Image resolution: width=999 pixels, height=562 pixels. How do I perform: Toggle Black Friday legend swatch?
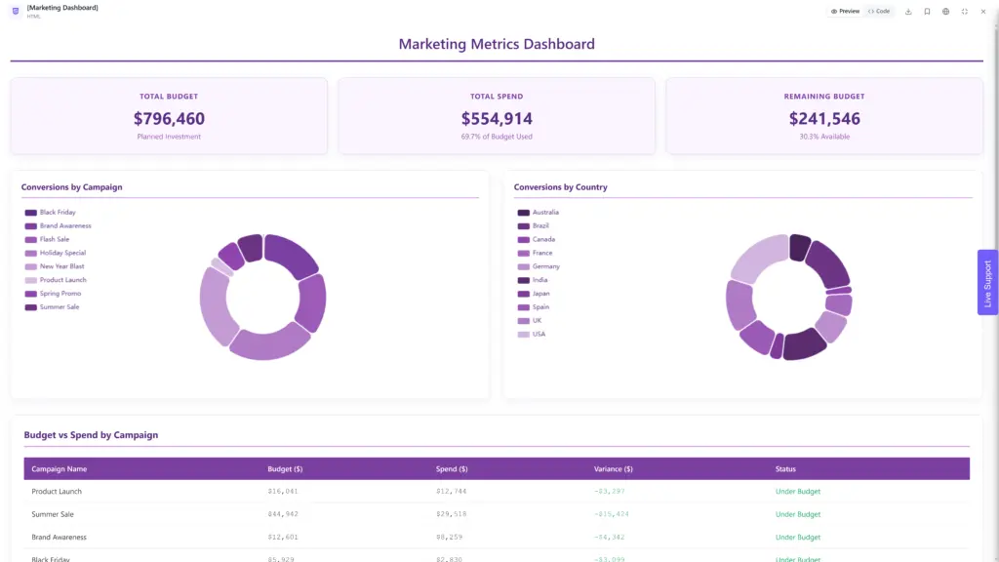pos(30,213)
